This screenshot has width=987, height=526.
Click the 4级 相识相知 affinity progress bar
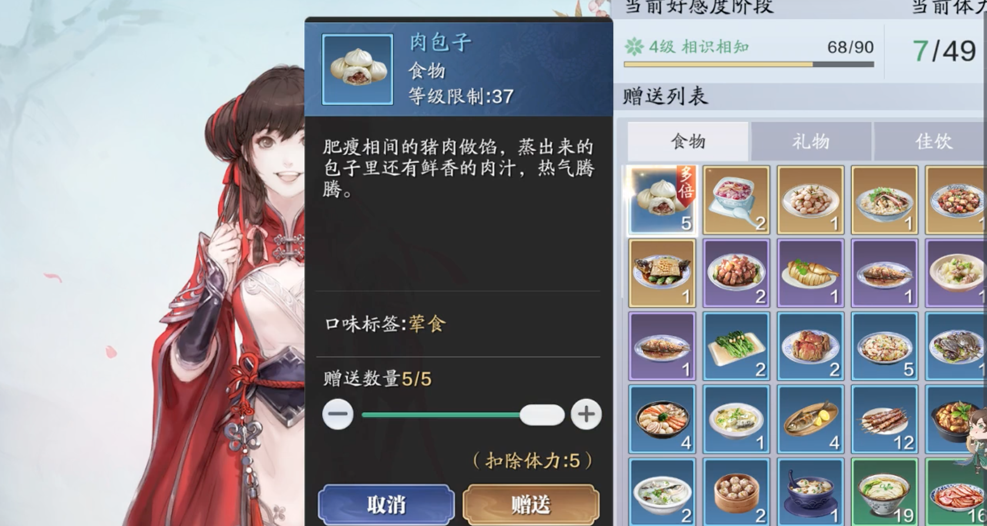[749, 64]
